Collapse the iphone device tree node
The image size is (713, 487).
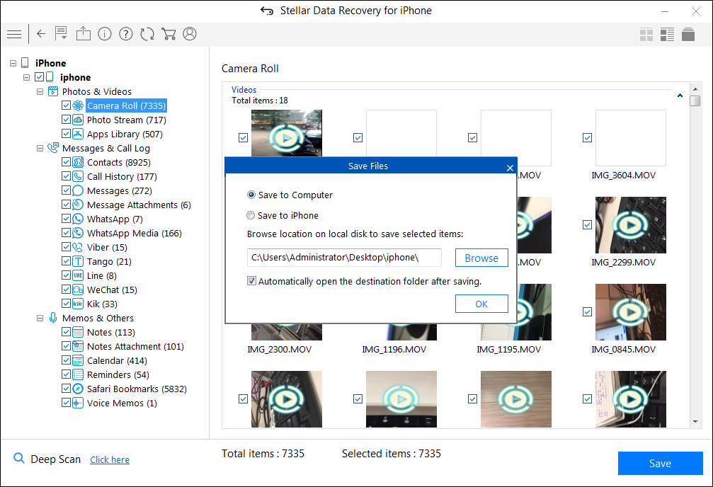click(x=27, y=77)
